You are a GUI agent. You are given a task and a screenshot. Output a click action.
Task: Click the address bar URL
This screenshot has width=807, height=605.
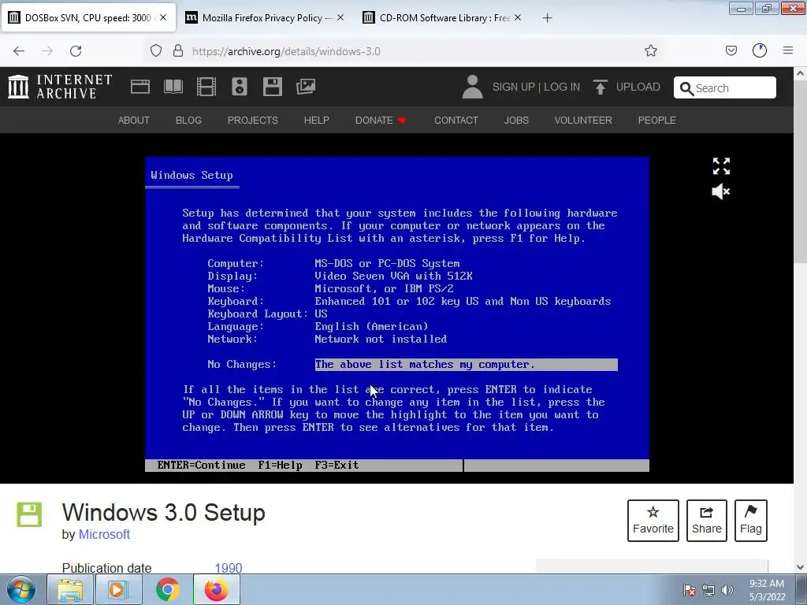(x=286, y=51)
